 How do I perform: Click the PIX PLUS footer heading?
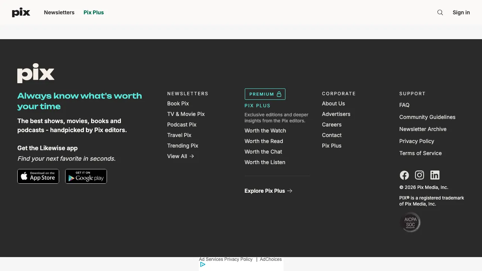pyautogui.click(x=258, y=106)
